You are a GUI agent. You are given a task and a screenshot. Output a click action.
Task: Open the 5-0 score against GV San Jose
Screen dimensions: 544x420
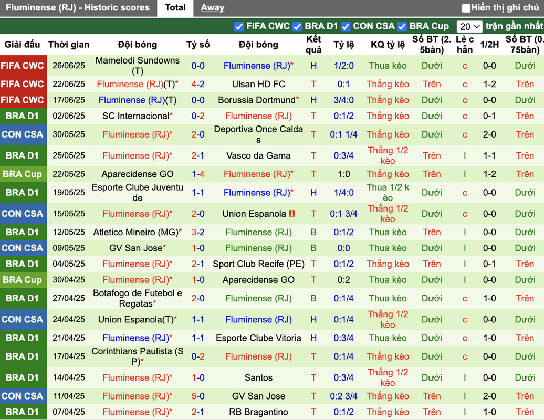point(198,396)
